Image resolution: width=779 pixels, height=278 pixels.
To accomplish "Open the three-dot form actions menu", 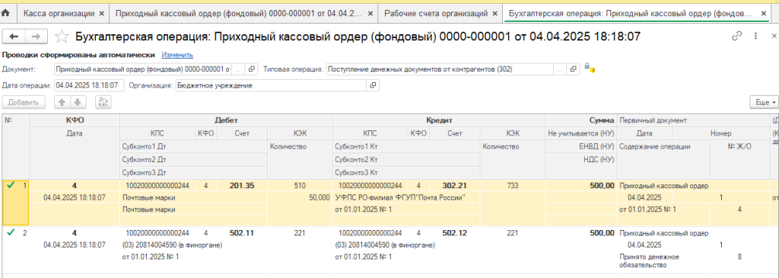I will coord(755,37).
